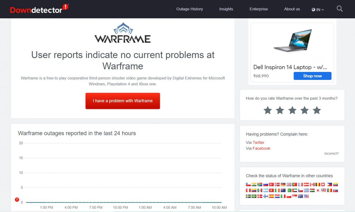Open the Enterprise menu item
This screenshot has width=355, height=212.
point(259,9)
